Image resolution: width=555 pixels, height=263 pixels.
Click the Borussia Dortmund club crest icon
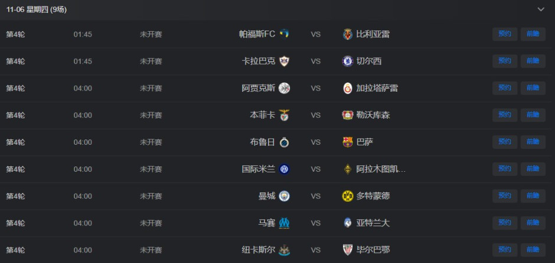pyautogui.click(x=348, y=197)
